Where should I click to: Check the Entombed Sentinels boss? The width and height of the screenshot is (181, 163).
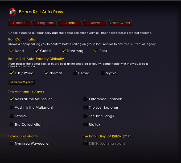(x=85, y=99)
